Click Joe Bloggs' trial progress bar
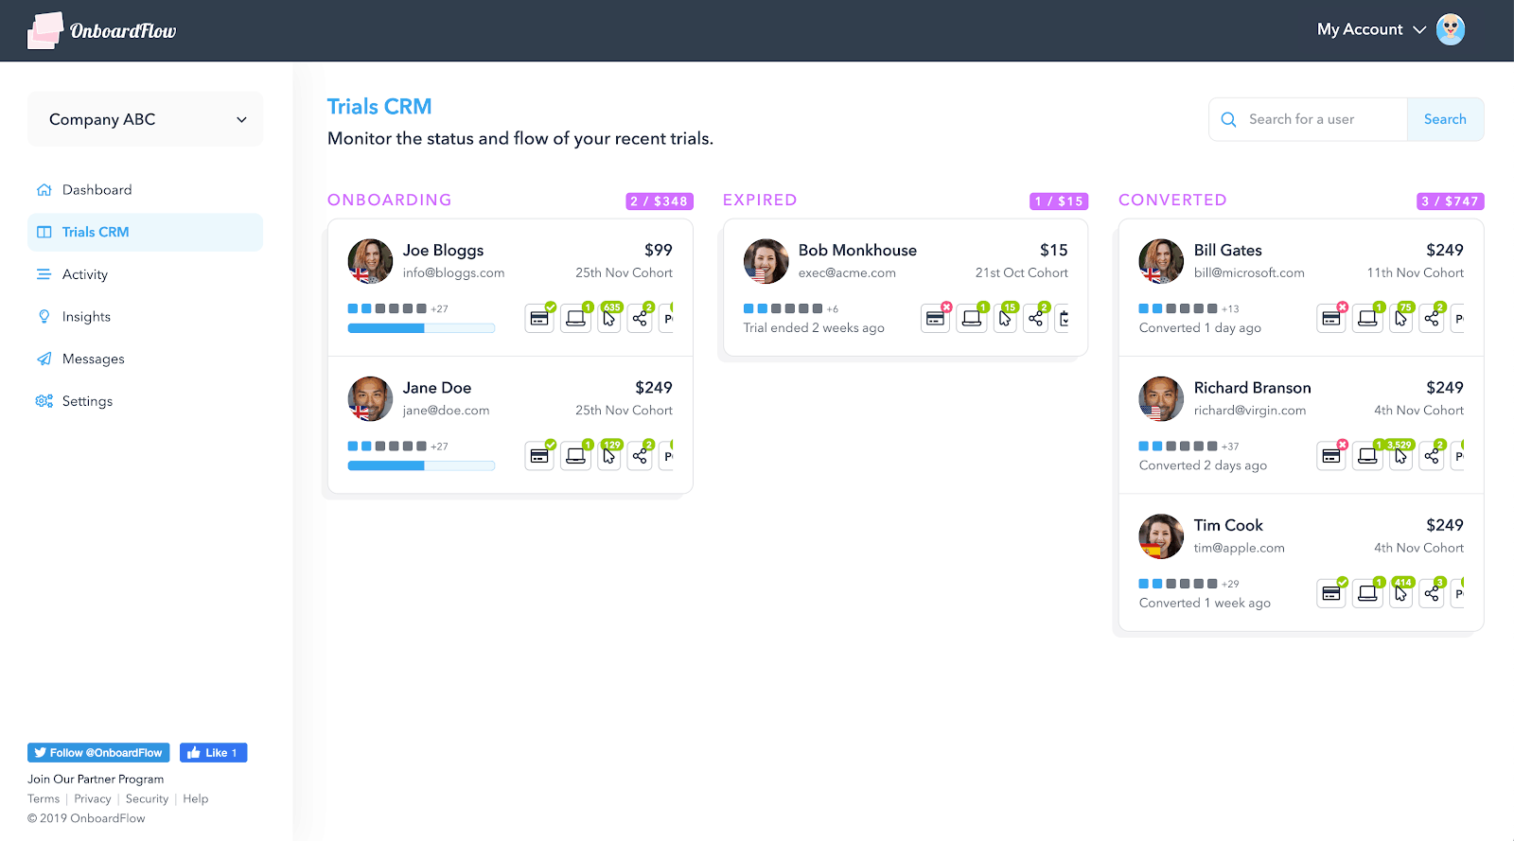 (x=421, y=328)
